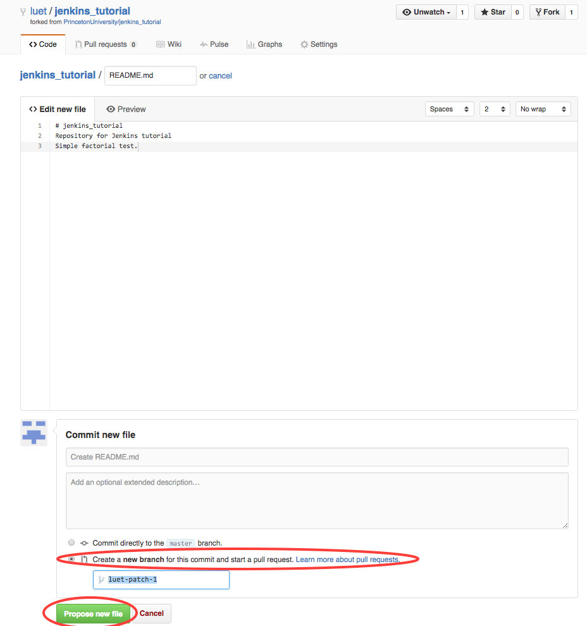Open the indent size 2 dropdown
587x626 pixels.
point(495,109)
